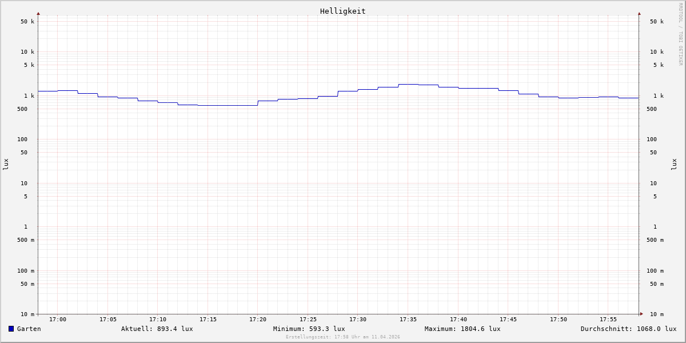The image size is (686, 343).
Task: Click the red arrow atop the right y-axis
Action: pyautogui.click(x=639, y=13)
